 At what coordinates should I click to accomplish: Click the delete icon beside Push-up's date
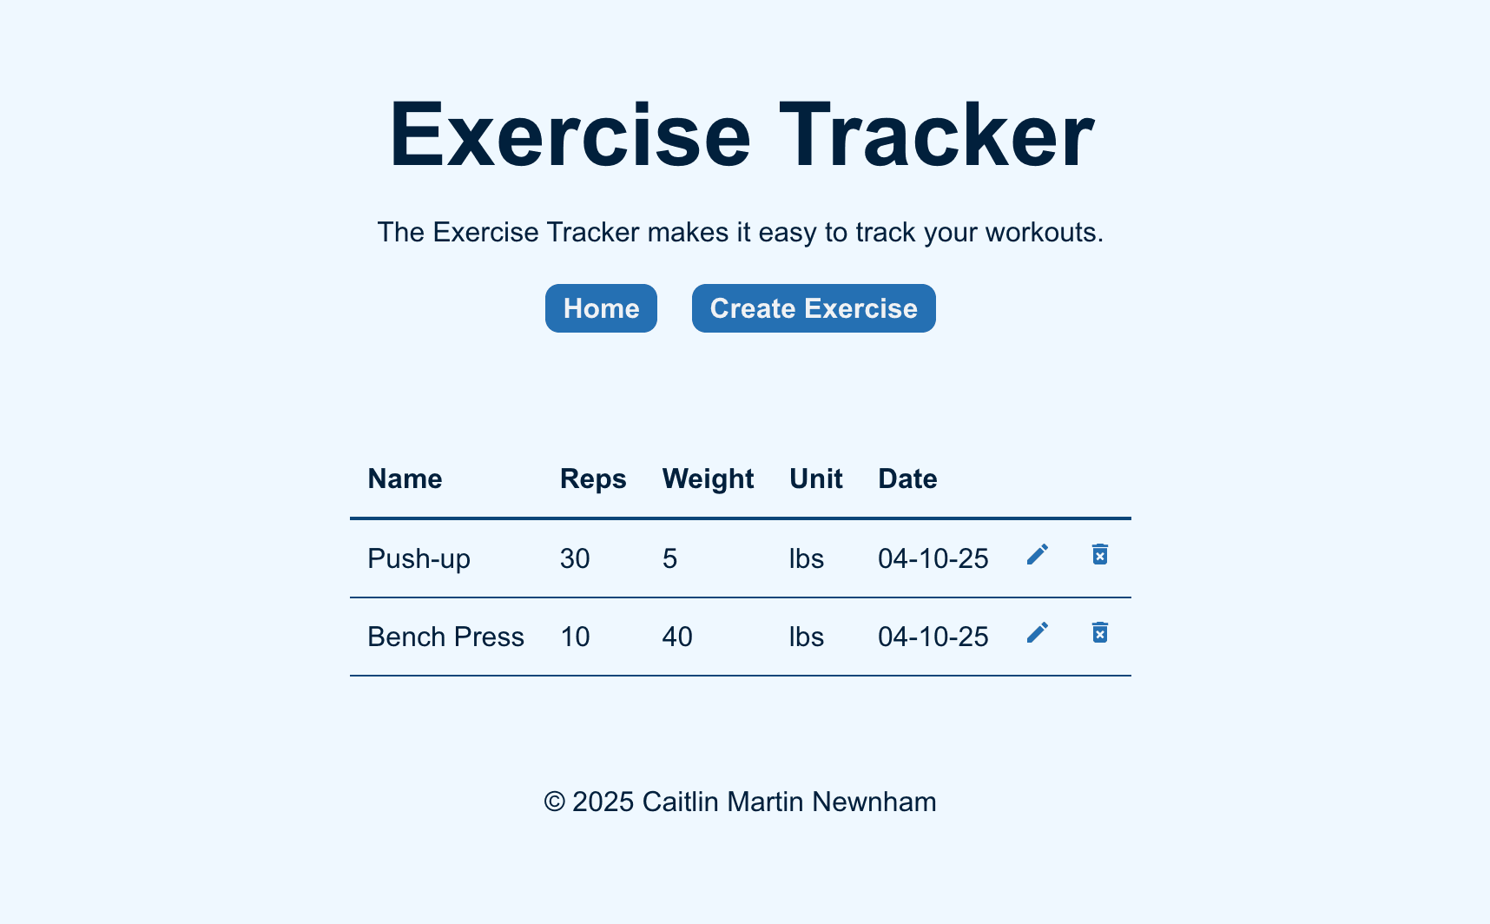tap(1099, 554)
